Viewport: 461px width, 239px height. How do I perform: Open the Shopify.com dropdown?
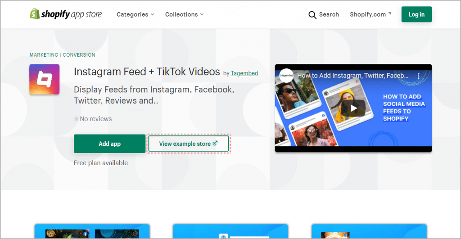point(371,14)
